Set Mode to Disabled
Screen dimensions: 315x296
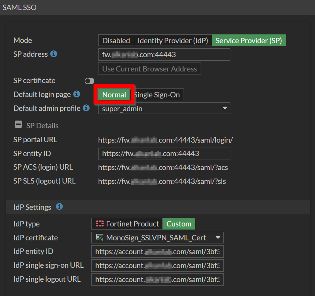point(116,41)
